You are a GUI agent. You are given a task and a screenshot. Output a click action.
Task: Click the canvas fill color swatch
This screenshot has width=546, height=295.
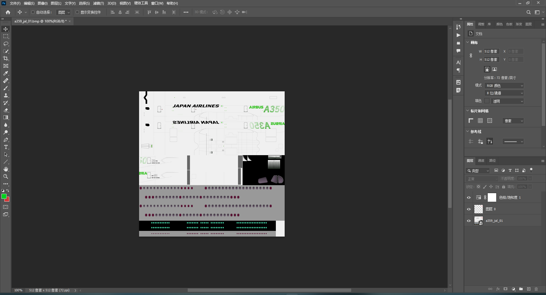point(487,101)
